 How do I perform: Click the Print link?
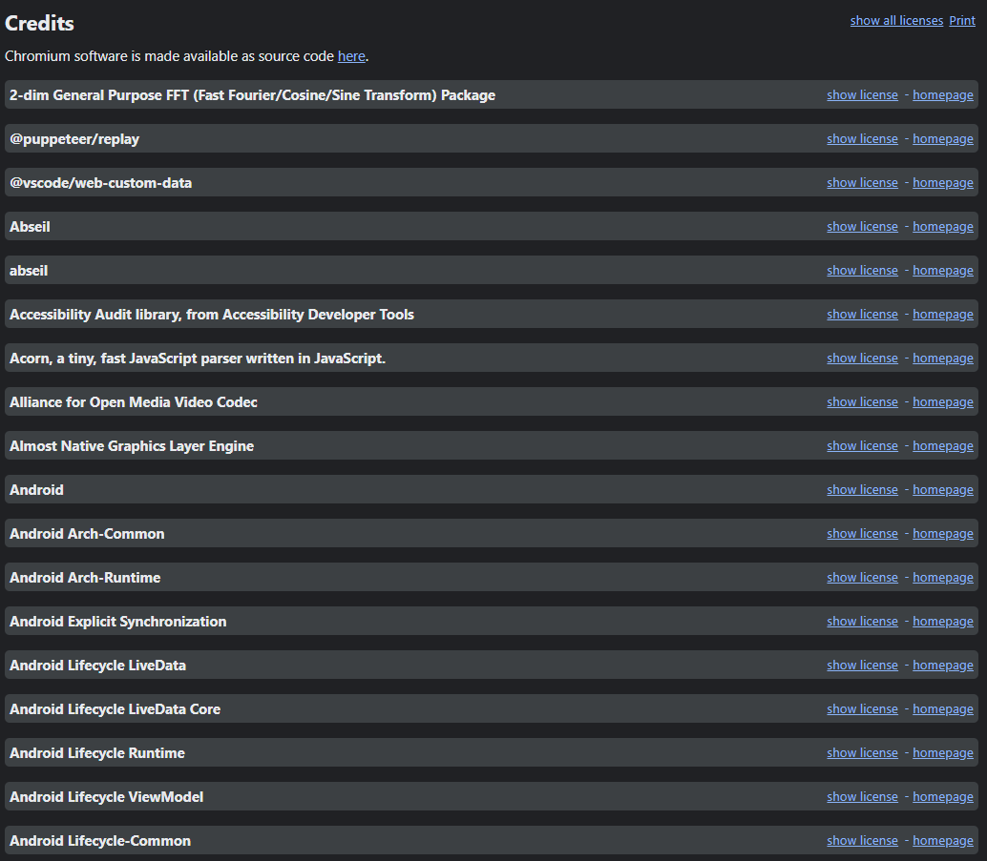click(x=962, y=21)
